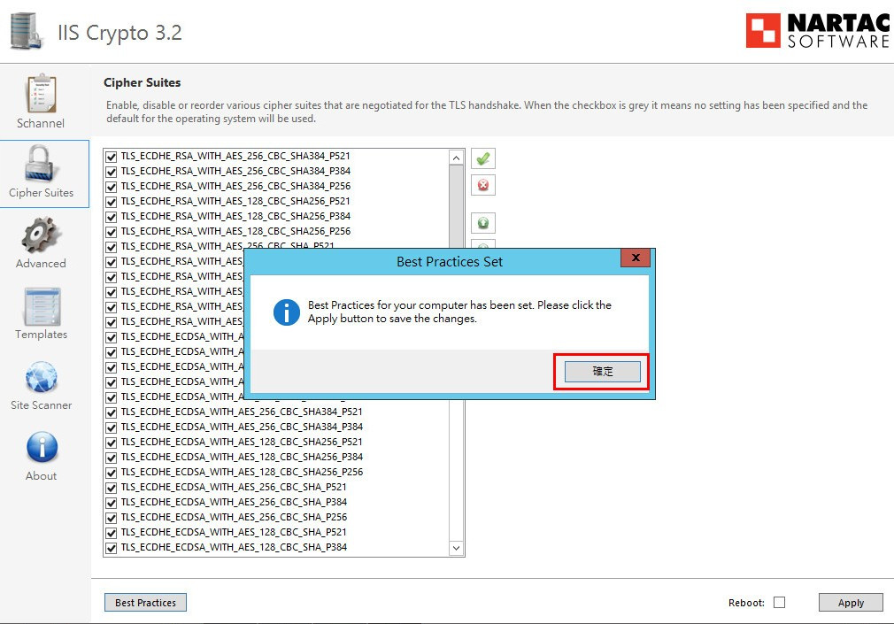Screen dimensions: 894x624
Task: Open the About info section
Action: click(x=41, y=457)
